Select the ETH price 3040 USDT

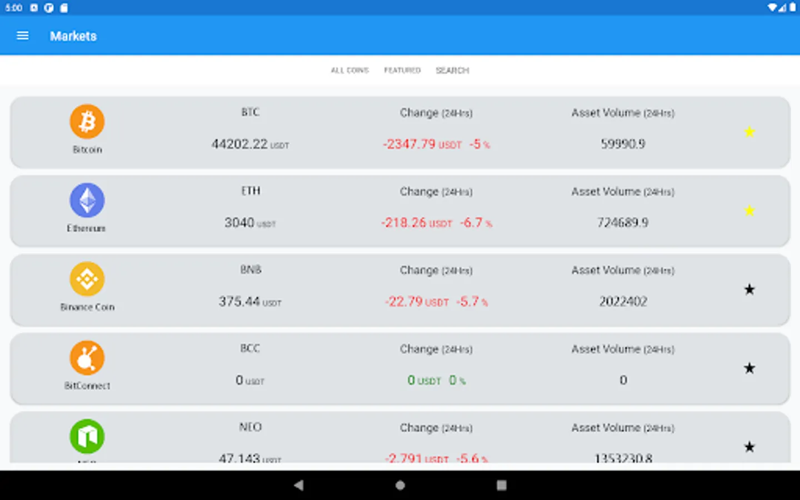[x=250, y=223]
